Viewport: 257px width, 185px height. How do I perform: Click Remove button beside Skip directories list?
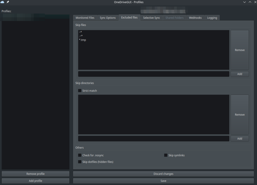(x=240, y=115)
